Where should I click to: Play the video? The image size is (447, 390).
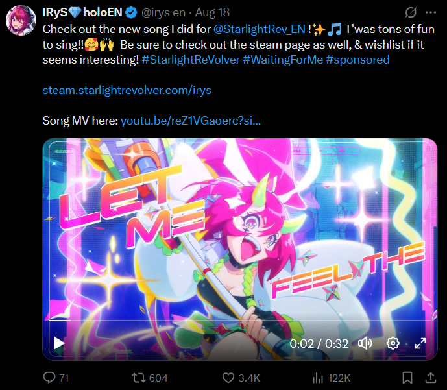point(59,343)
